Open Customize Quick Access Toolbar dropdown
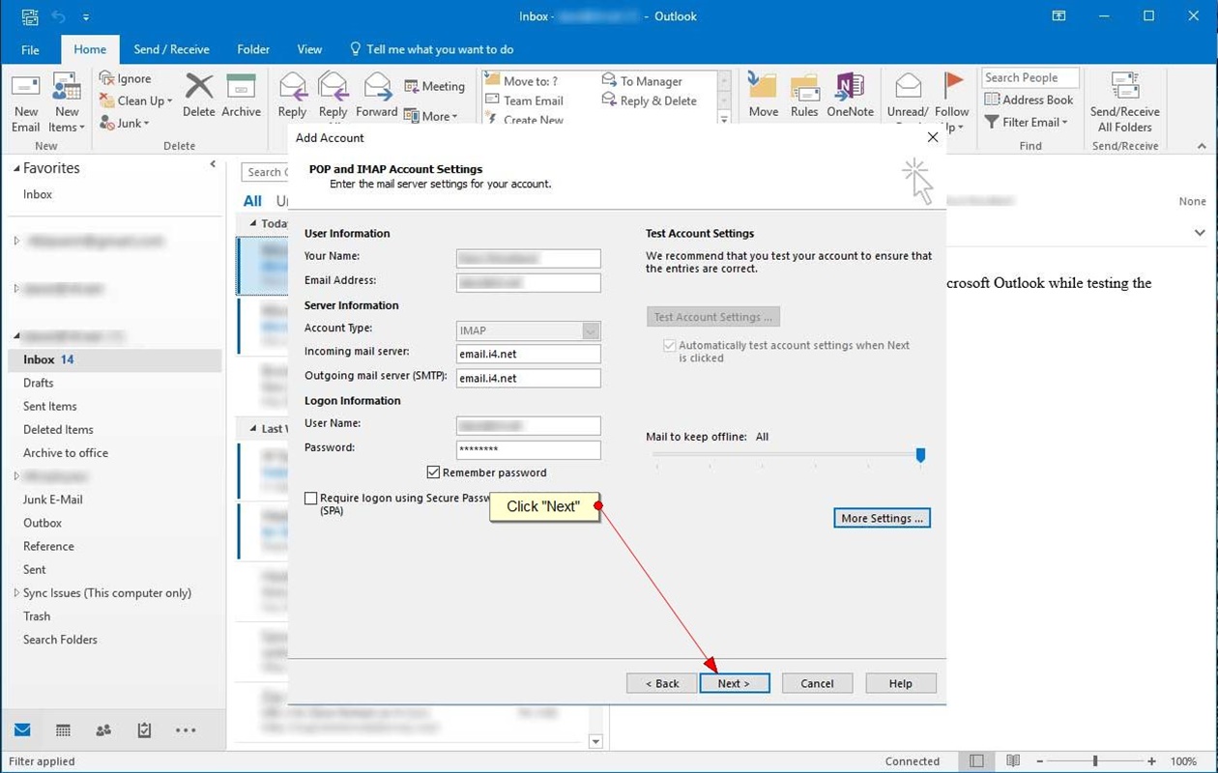Screen dimensions: 1218x773 [86, 17]
